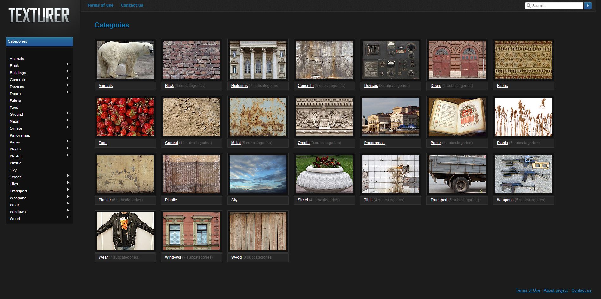Follow the Ornate category link under thumbnail

coord(304,143)
